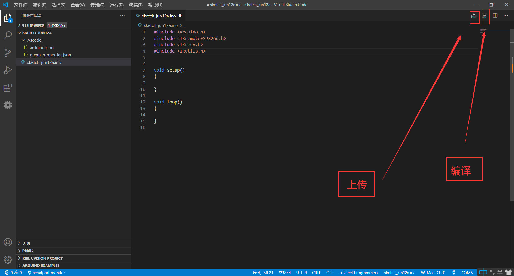The height and width of the screenshot is (276, 514).
Task: Open the 文件 menu
Action: [x=21, y=5]
